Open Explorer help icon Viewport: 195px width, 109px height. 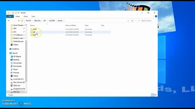[156, 16]
